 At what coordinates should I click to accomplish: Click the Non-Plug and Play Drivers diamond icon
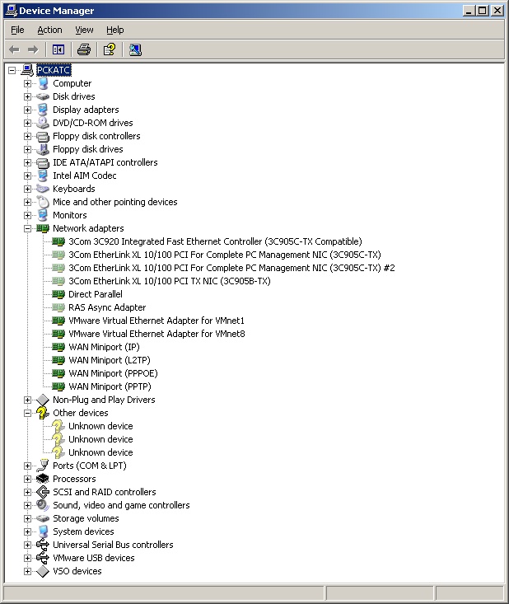tap(43, 400)
